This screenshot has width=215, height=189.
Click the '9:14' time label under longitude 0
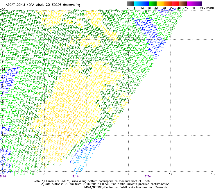point(3,176)
